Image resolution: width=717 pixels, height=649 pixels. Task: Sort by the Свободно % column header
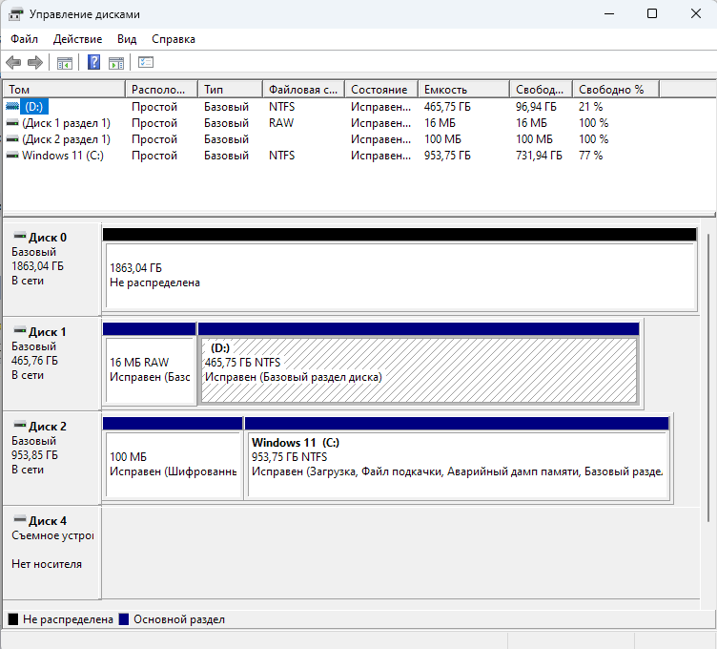click(616, 90)
